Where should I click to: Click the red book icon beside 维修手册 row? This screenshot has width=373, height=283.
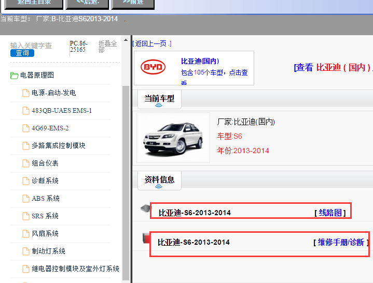coord(146,238)
